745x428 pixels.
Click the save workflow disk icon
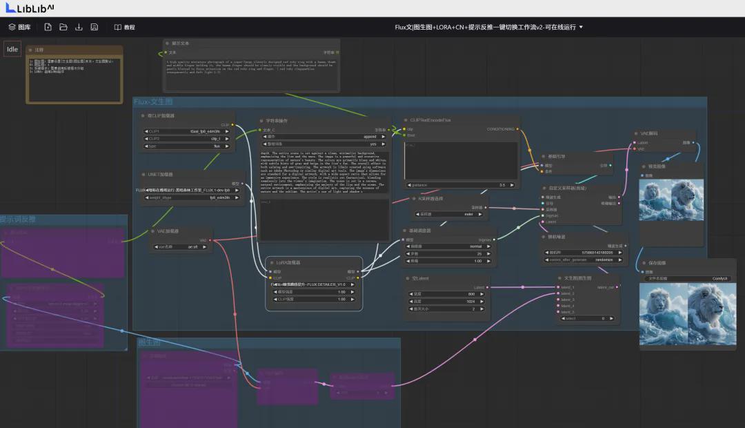[x=95, y=27]
